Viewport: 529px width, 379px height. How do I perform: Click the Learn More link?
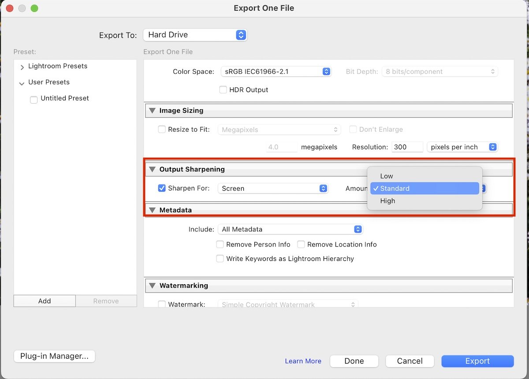303,360
